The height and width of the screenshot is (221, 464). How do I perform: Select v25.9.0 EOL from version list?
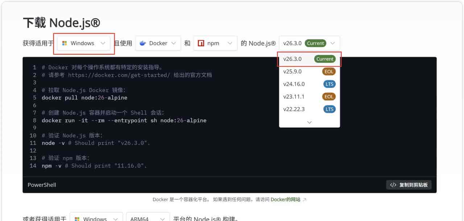tap(309, 71)
